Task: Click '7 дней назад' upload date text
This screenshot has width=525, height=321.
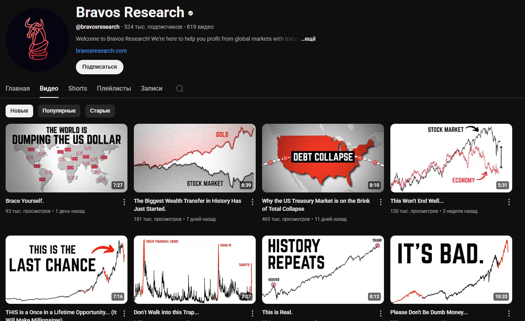Action: pos(201,219)
